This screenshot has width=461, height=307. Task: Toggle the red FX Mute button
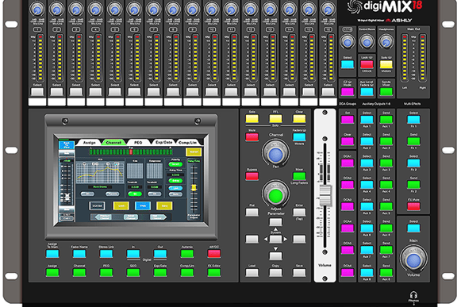(x=413, y=206)
